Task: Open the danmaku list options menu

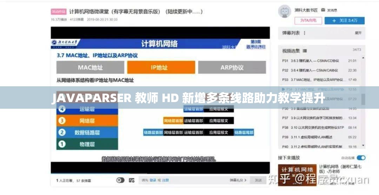Action: [x=304, y=33]
